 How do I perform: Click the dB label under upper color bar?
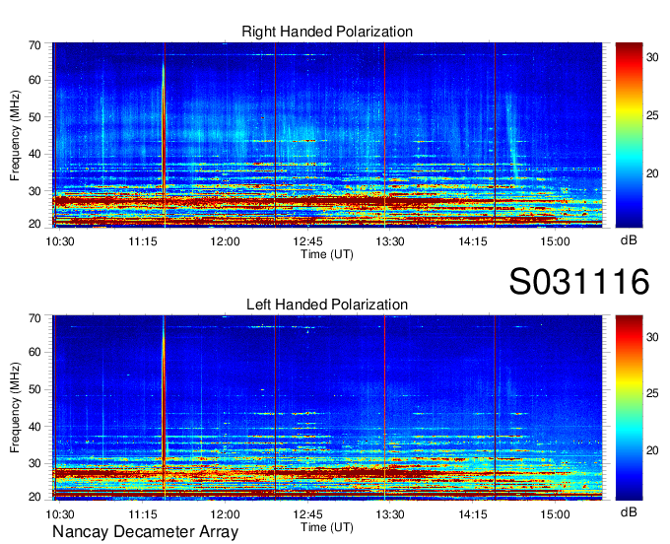pos(629,240)
